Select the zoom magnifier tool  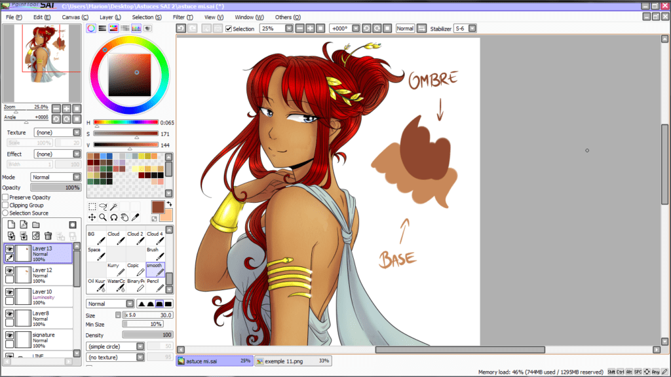coord(103,217)
